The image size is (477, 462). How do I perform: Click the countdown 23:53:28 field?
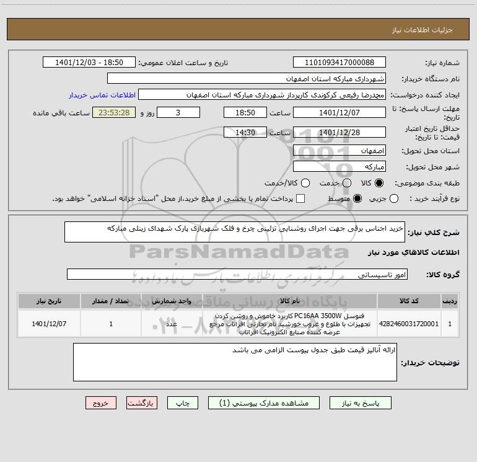[114, 112]
